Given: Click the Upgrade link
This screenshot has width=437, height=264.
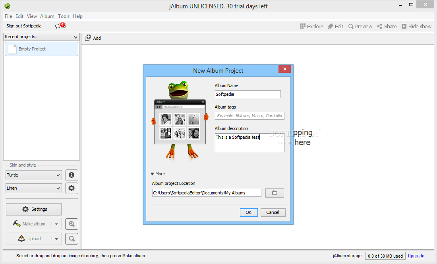Looking at the screenshot, I should 416,256.
